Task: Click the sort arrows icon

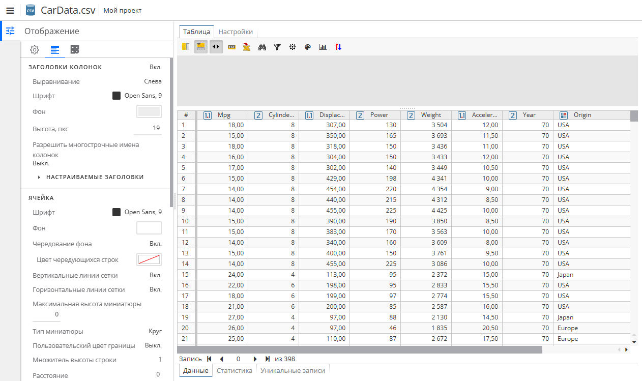Action: (x=338, y=47)
